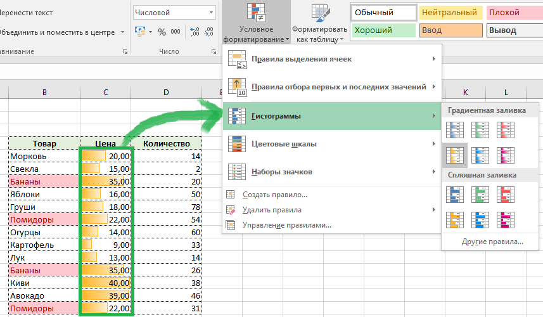This screenshot has height=317, width=543.
Task: Apply the Плохой cell style
Action: (514, 13)
